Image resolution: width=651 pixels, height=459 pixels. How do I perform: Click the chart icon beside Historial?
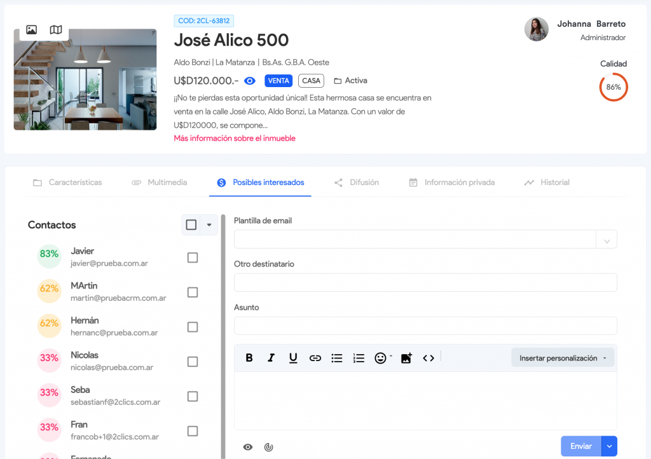click(529, 182)
